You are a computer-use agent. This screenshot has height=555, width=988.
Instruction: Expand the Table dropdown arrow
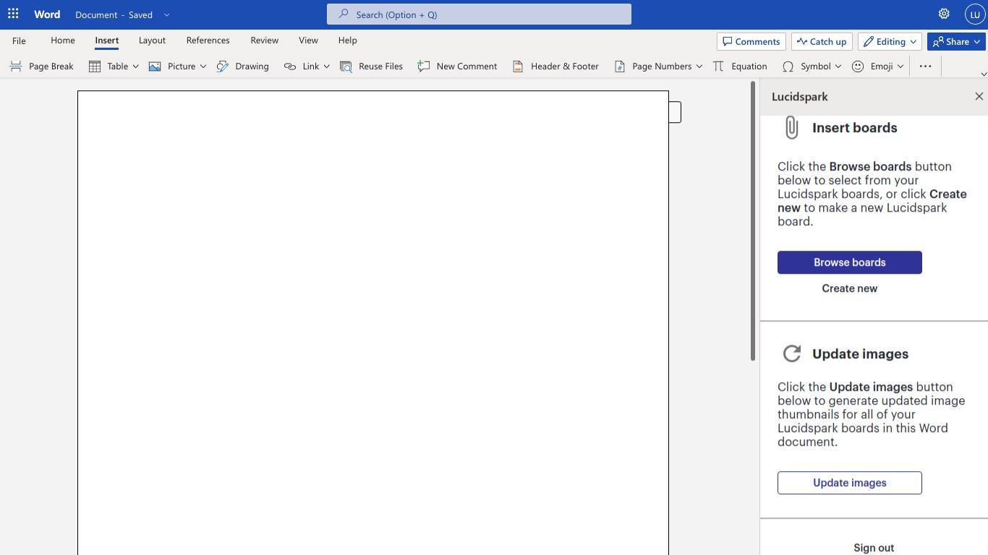coord(135,66)
